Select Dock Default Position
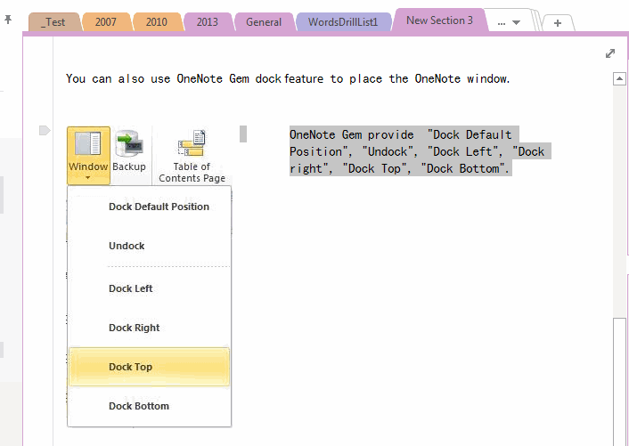 pyautogui.click(x=149, y=207)
